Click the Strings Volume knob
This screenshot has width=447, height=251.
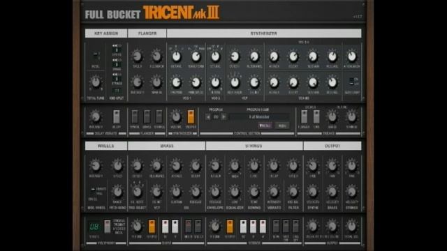pyautogui.click(x=215, y=227)
